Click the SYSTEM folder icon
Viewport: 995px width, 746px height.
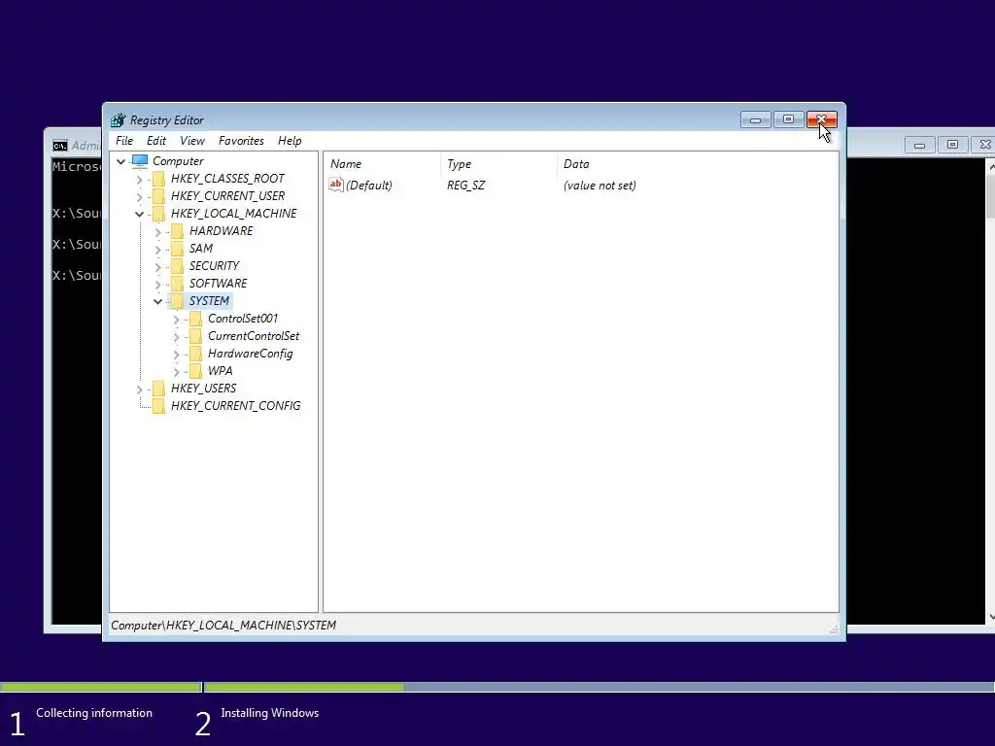[x=177, y=301]
